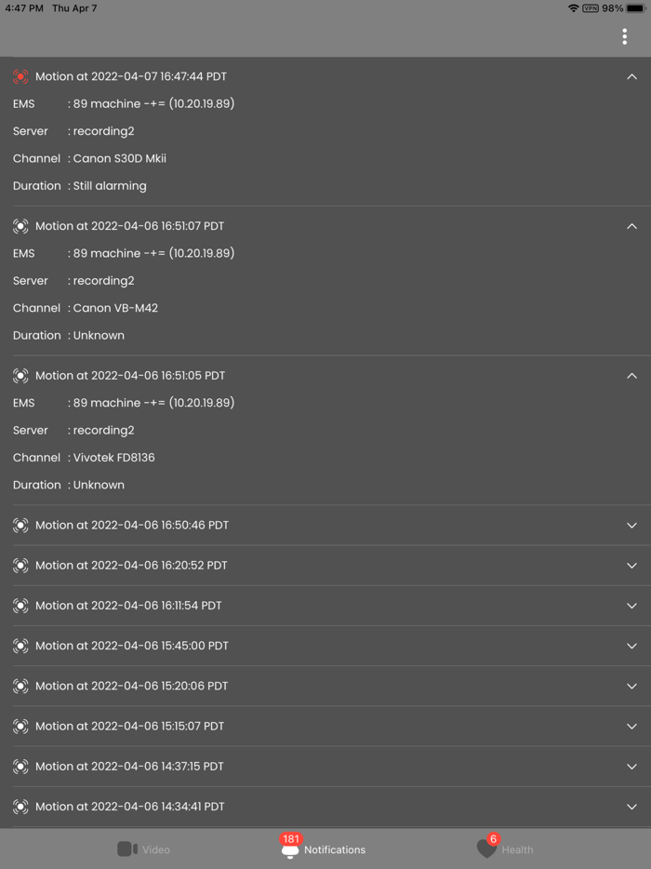Tap the Health heart icon
Screen dimensions: 651x869
486,849
